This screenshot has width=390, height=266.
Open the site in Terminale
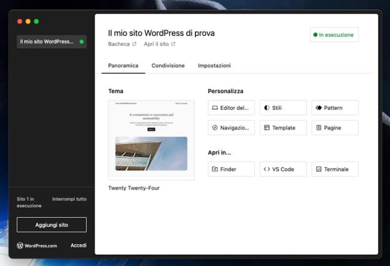335,169
